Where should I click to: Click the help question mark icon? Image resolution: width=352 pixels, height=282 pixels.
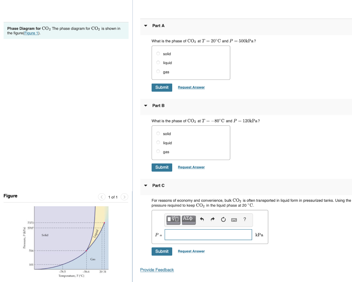click(x=244, y=220)
